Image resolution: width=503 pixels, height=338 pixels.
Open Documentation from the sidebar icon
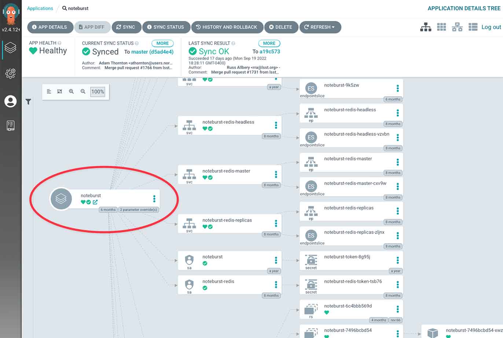click(x=10, y=126)
